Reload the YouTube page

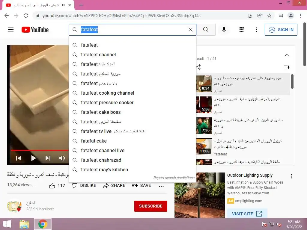point(26,16)
